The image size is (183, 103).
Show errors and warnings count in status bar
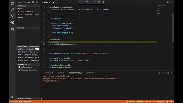click(x=14, y=102)
